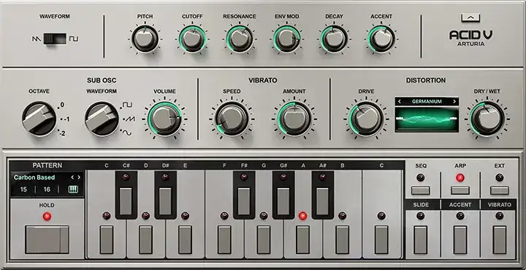Click the Distortion Drive knob

[x=366, y=119]
